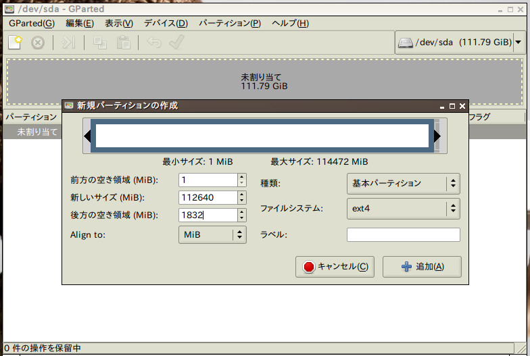Viewport: 530px width, 356px height.
Task: Close the GParted main window
Action: [x=521, y=9]
